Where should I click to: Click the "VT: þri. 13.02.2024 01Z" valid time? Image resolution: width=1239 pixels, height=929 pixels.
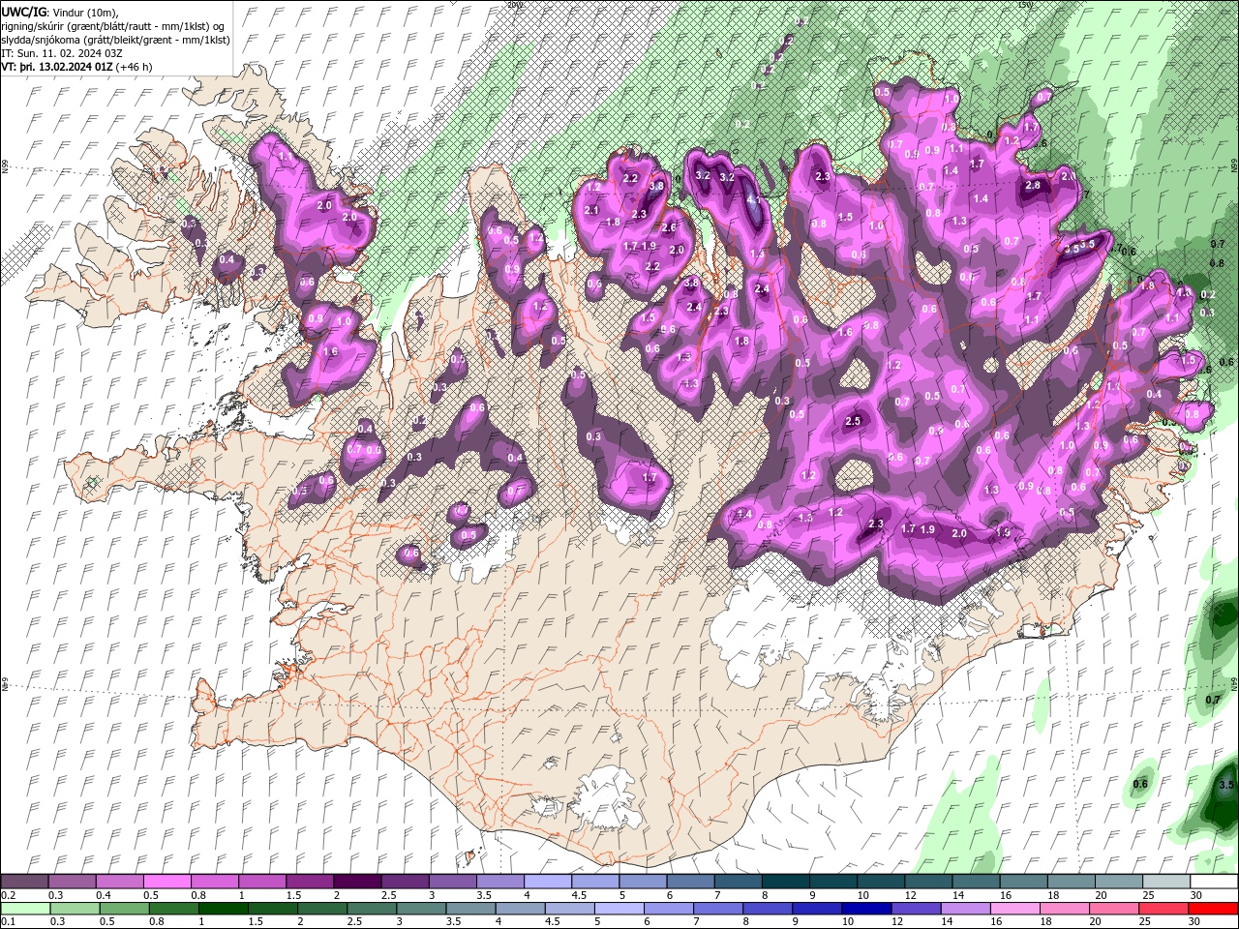click(x=57, y=67)
